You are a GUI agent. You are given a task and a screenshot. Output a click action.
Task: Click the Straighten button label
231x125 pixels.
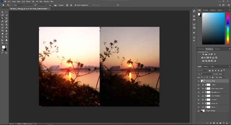[60, 5]
